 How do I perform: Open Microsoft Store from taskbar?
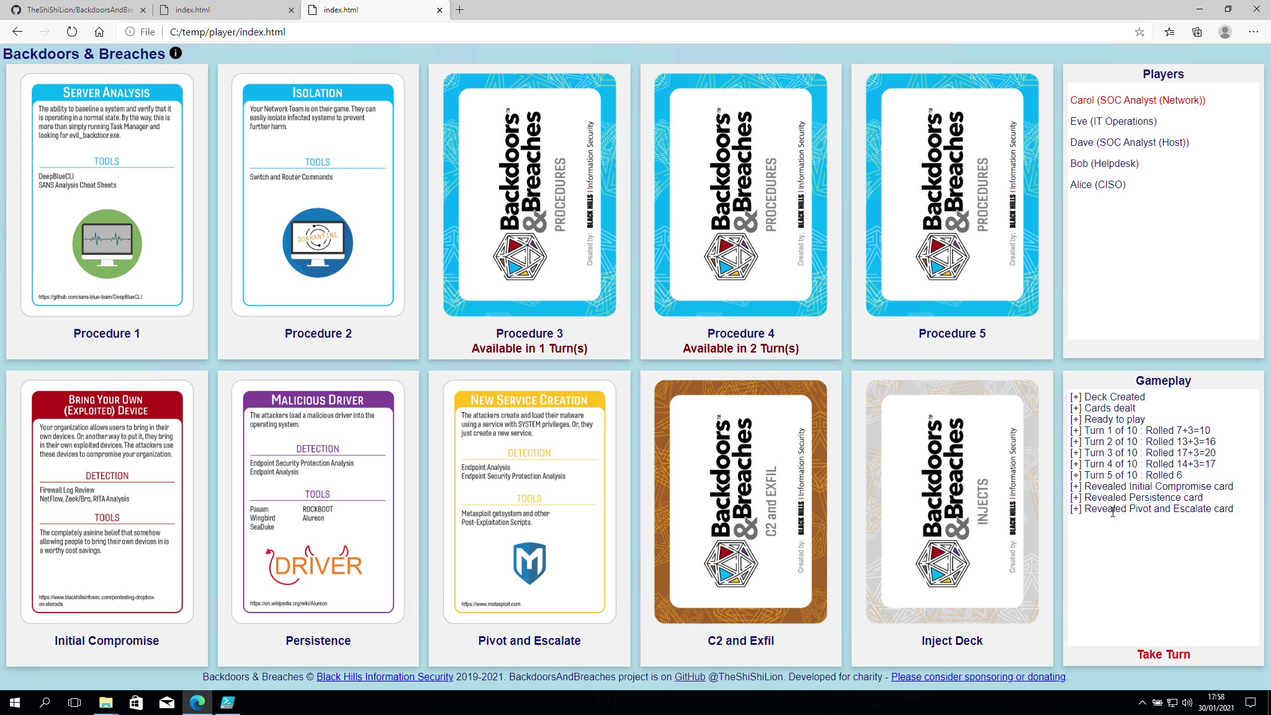tap(136, 703)
